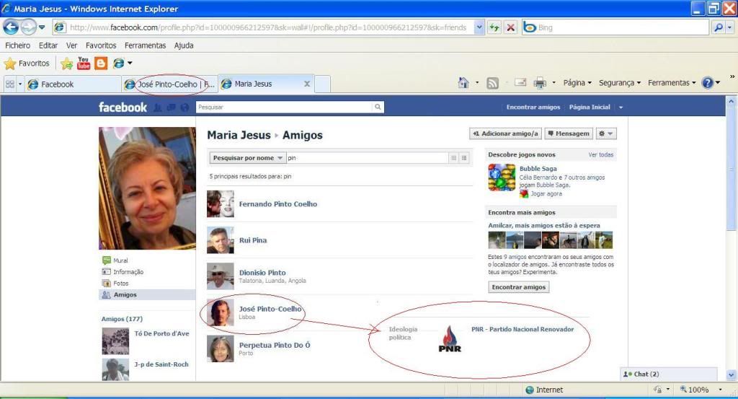Image resolution: width=738 pixels, height=399 pixels.
Task: Click the 'Adicionar amigo/a' button
Action: pos(505,133)
